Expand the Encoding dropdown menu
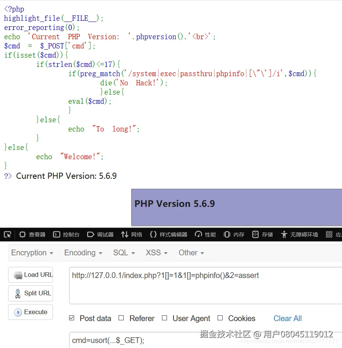The image size is (342, 348). 83,253
